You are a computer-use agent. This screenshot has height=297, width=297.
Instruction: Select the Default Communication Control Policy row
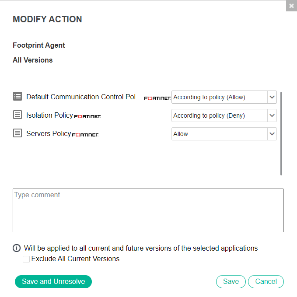coord(84,97)
